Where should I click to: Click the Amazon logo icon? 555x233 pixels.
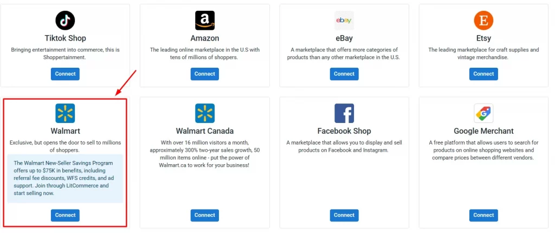pyautogui.click(x=205, y=21)
